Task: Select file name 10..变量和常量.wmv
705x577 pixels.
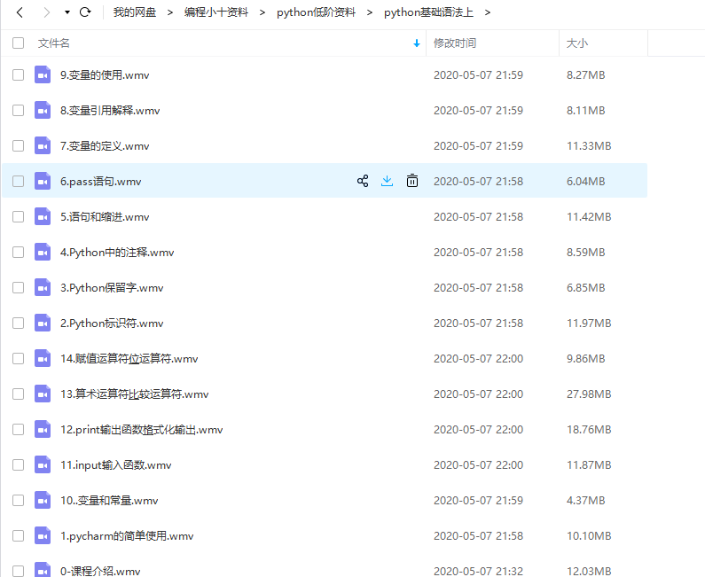Action: coord(109,501)
